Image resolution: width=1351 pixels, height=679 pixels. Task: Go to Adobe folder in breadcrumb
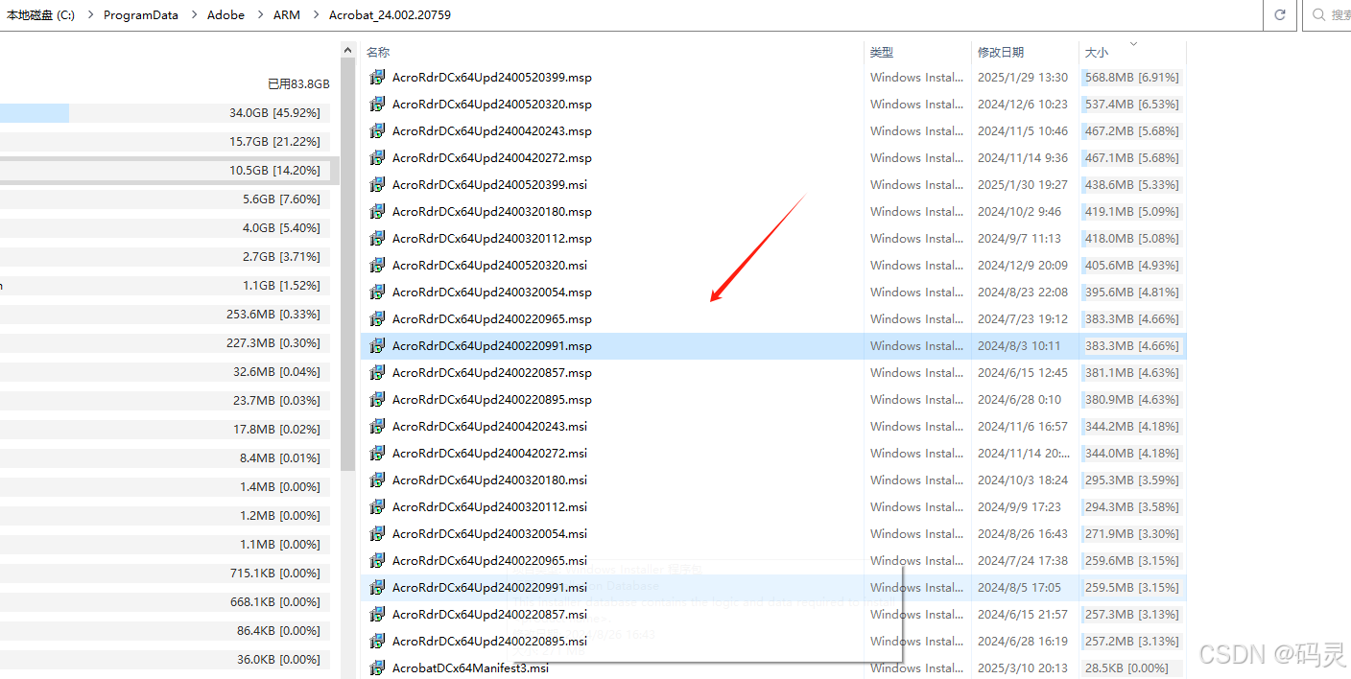coord(226,15)
